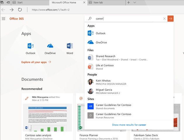Viewport: 184px width, 140px height.
Task: Open Career Guidelines site under Human Resources
Action: click(129, 115)
